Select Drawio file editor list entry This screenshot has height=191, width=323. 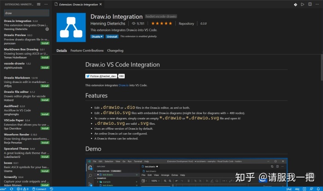(26, 96)
